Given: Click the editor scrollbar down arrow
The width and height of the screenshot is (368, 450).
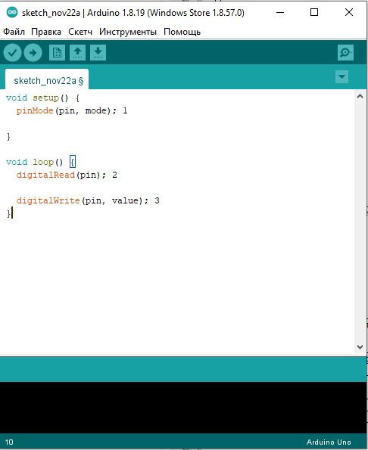Looking at the screenshot, I should [x=360, y=346].
